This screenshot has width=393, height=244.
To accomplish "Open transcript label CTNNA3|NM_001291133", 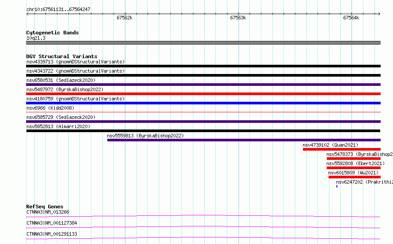I will point(52,234).
